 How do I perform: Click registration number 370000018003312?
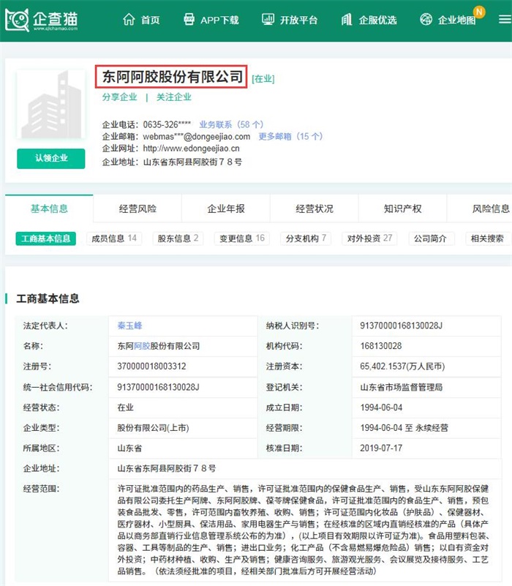(151, 367)
